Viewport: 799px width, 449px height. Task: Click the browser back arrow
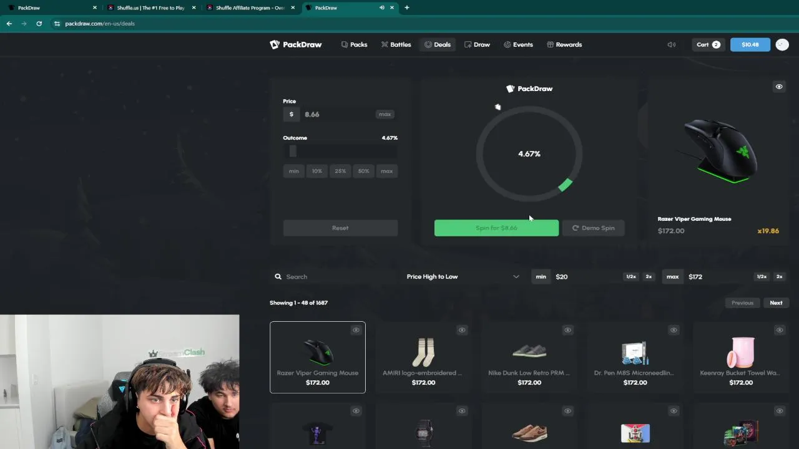click(9, 24)
